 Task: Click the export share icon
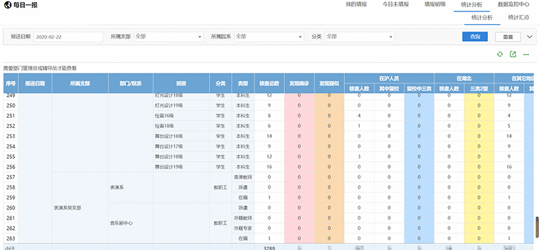(x=513, y=55)
